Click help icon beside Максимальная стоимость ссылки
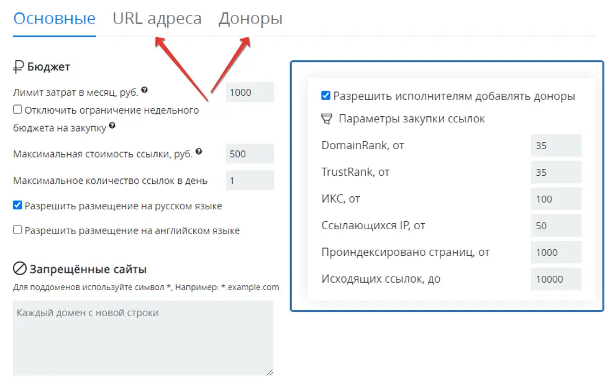Screen dimensions: 605x392 198,152
